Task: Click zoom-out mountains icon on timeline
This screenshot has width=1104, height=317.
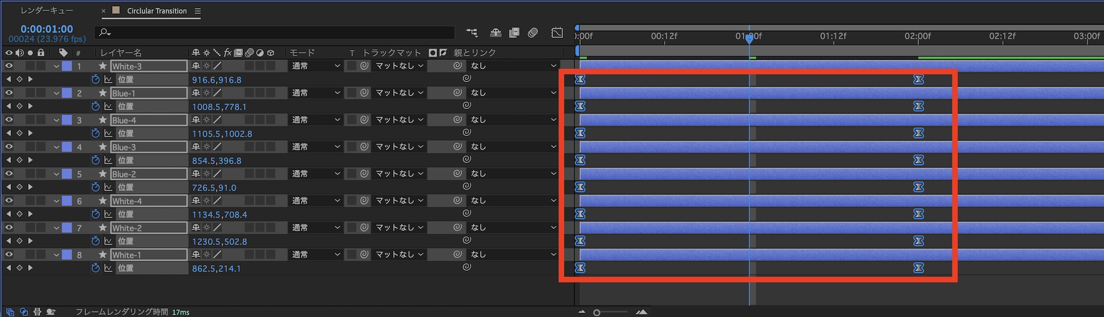Action: (x=581, y=312)
